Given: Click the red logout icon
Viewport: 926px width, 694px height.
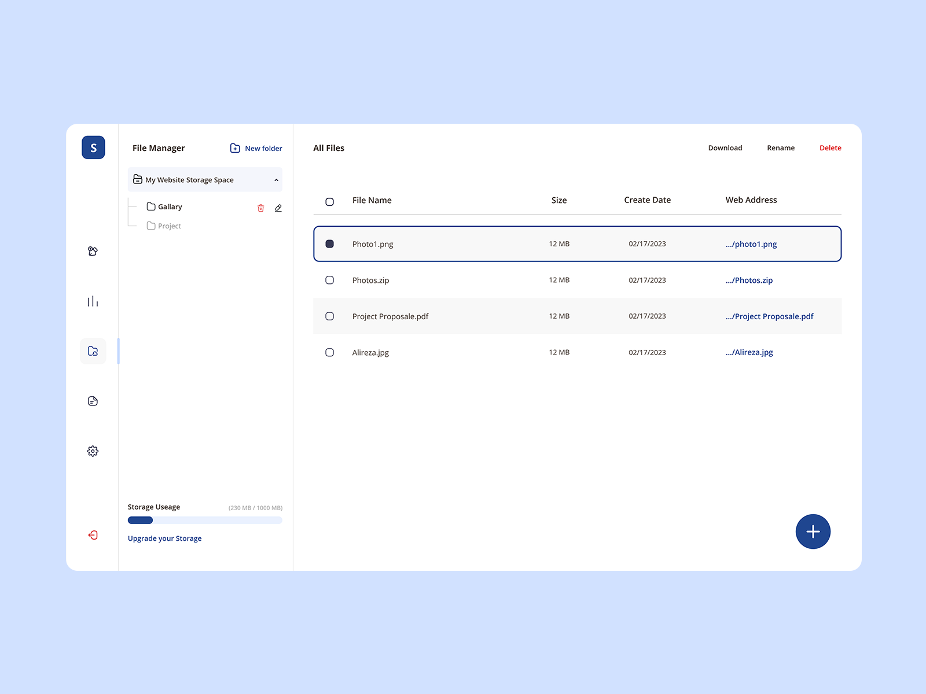Looking at the screenshot, I should 93,535.
